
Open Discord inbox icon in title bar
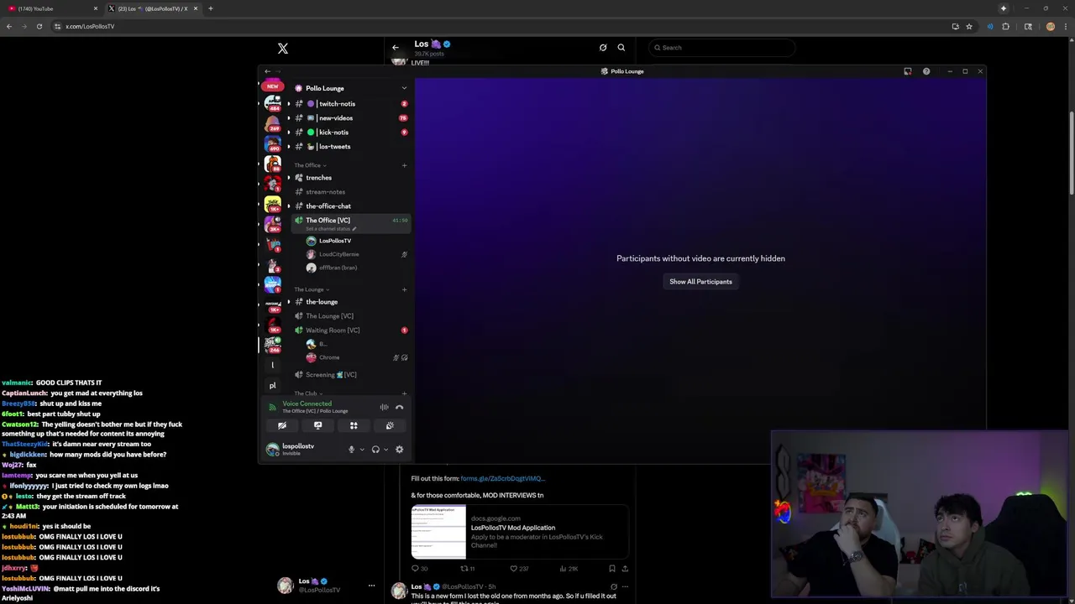(x=908, y=71)
